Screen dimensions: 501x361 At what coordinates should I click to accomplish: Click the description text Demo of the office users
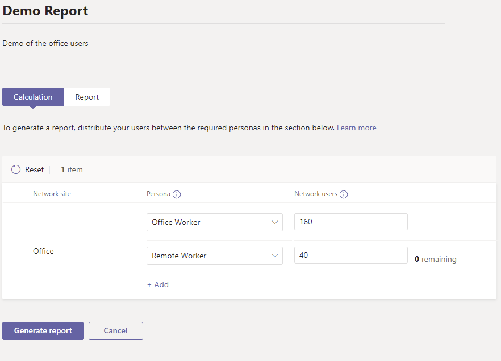pyautogui.click(x=45, y=43)
